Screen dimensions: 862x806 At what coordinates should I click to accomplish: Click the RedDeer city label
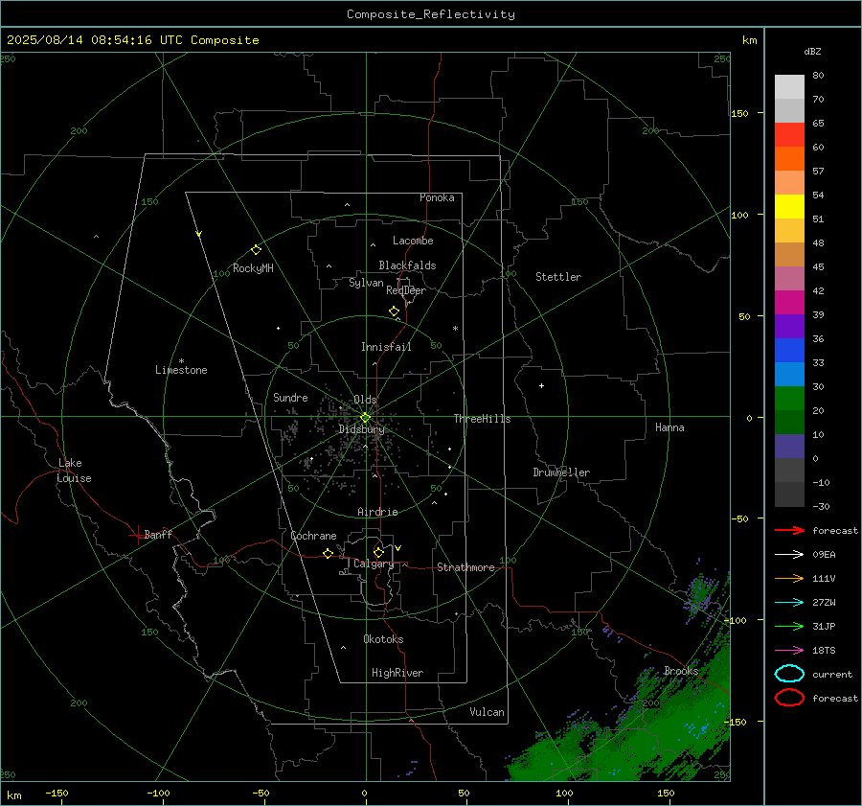coord(406,290)
